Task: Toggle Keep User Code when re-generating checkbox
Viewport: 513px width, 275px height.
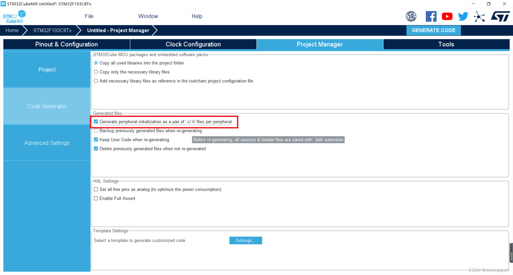Action: 96,140
